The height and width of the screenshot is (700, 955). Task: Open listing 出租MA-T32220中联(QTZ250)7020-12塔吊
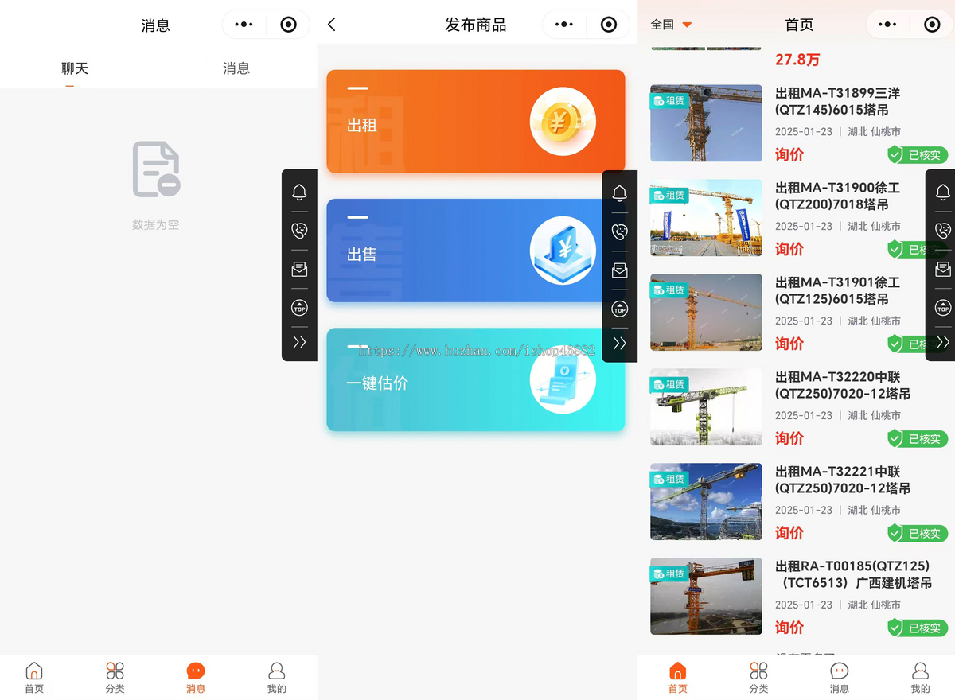[x=842, y=386]
